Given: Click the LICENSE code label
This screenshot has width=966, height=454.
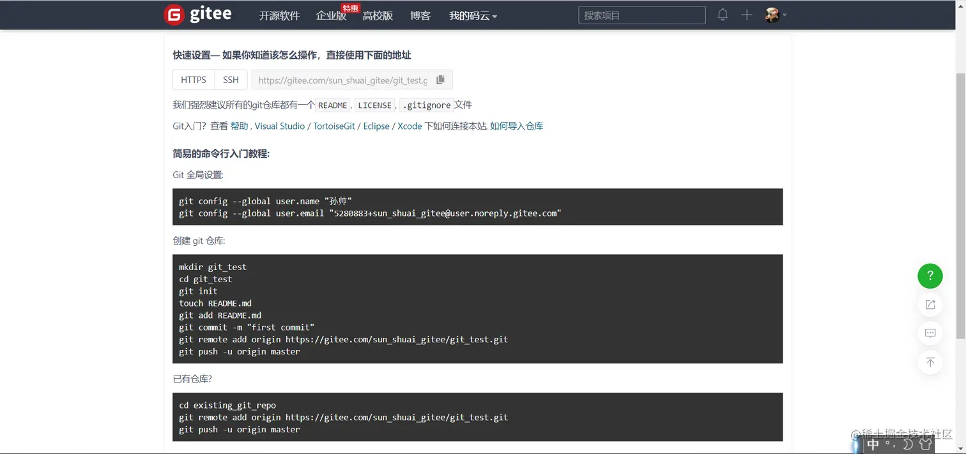Looking at the screenshot, I should click(x=375, y=105).
